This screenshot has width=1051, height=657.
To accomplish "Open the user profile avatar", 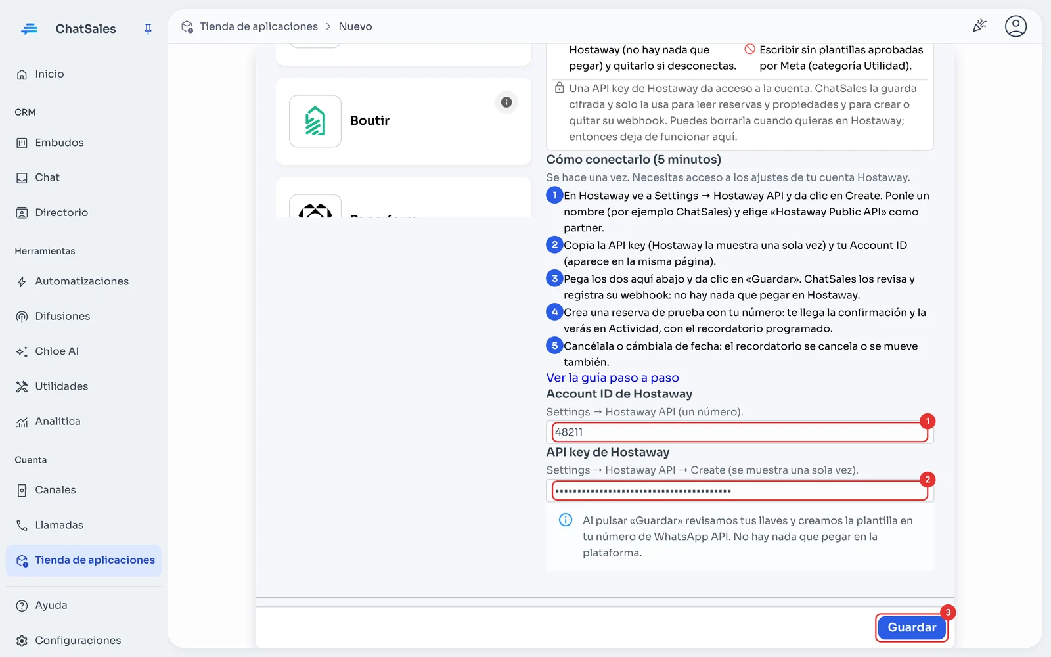I will pos(1016,26).
